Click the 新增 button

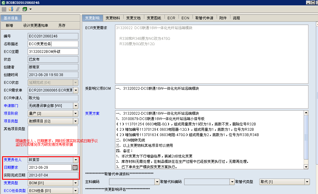point(9,26)
